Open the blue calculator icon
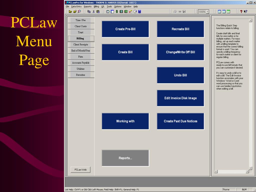Screen dimensions: 256x192 click(x=139, y=11)
